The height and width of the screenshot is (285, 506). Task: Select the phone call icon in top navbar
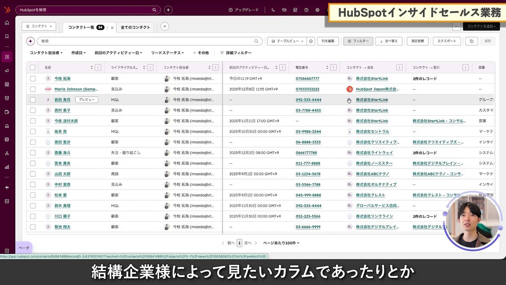[x=273, y=10]
